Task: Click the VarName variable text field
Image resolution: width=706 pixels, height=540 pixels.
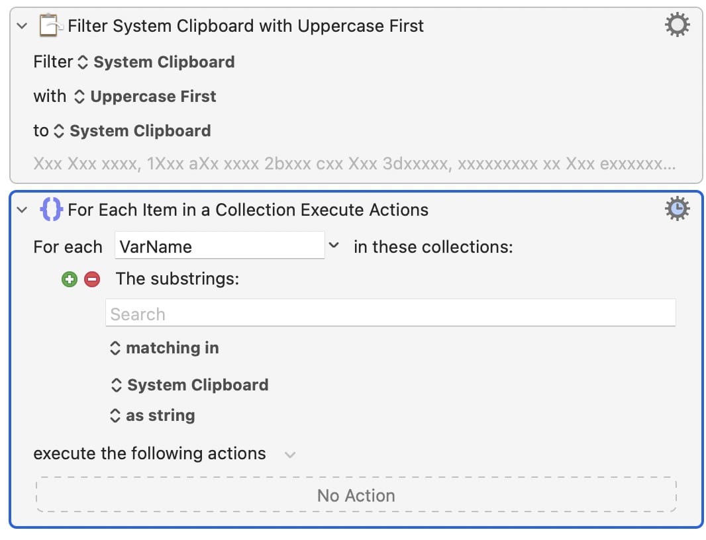Action: click(x=219, y=247)
